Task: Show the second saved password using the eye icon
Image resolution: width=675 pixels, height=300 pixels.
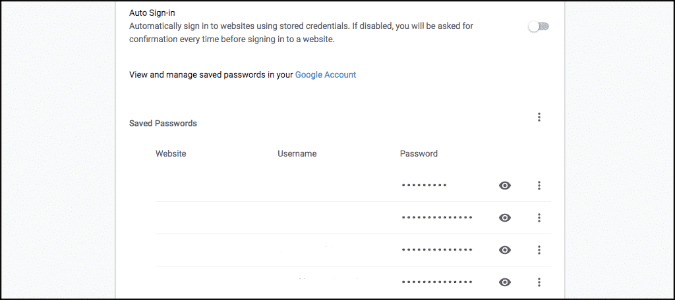Action: tap(505, 218)
